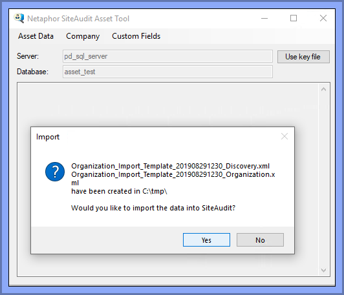The image size is (344, 295).
Task: Close the SiteAudit Asset Tool window
Action: click(323, 18)
